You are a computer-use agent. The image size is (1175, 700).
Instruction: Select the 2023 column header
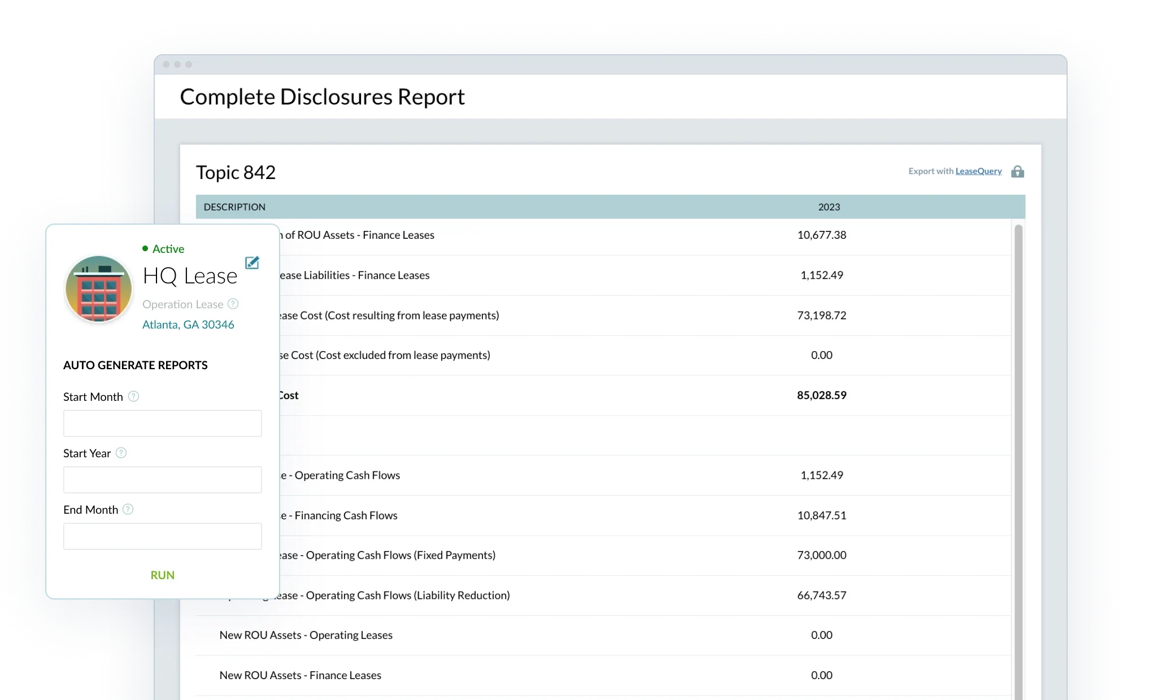(x=829, y=207)
